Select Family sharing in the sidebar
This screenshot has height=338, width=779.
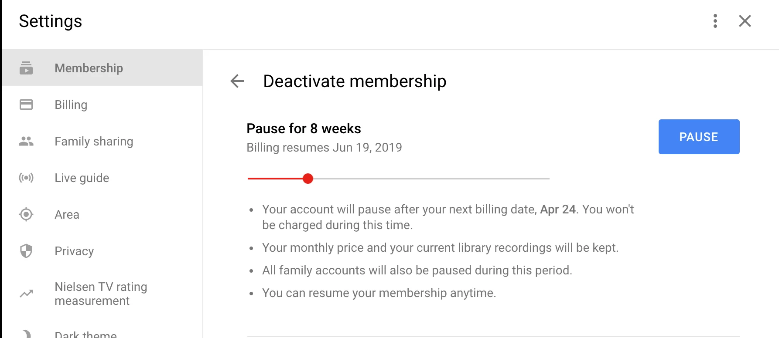94,141
